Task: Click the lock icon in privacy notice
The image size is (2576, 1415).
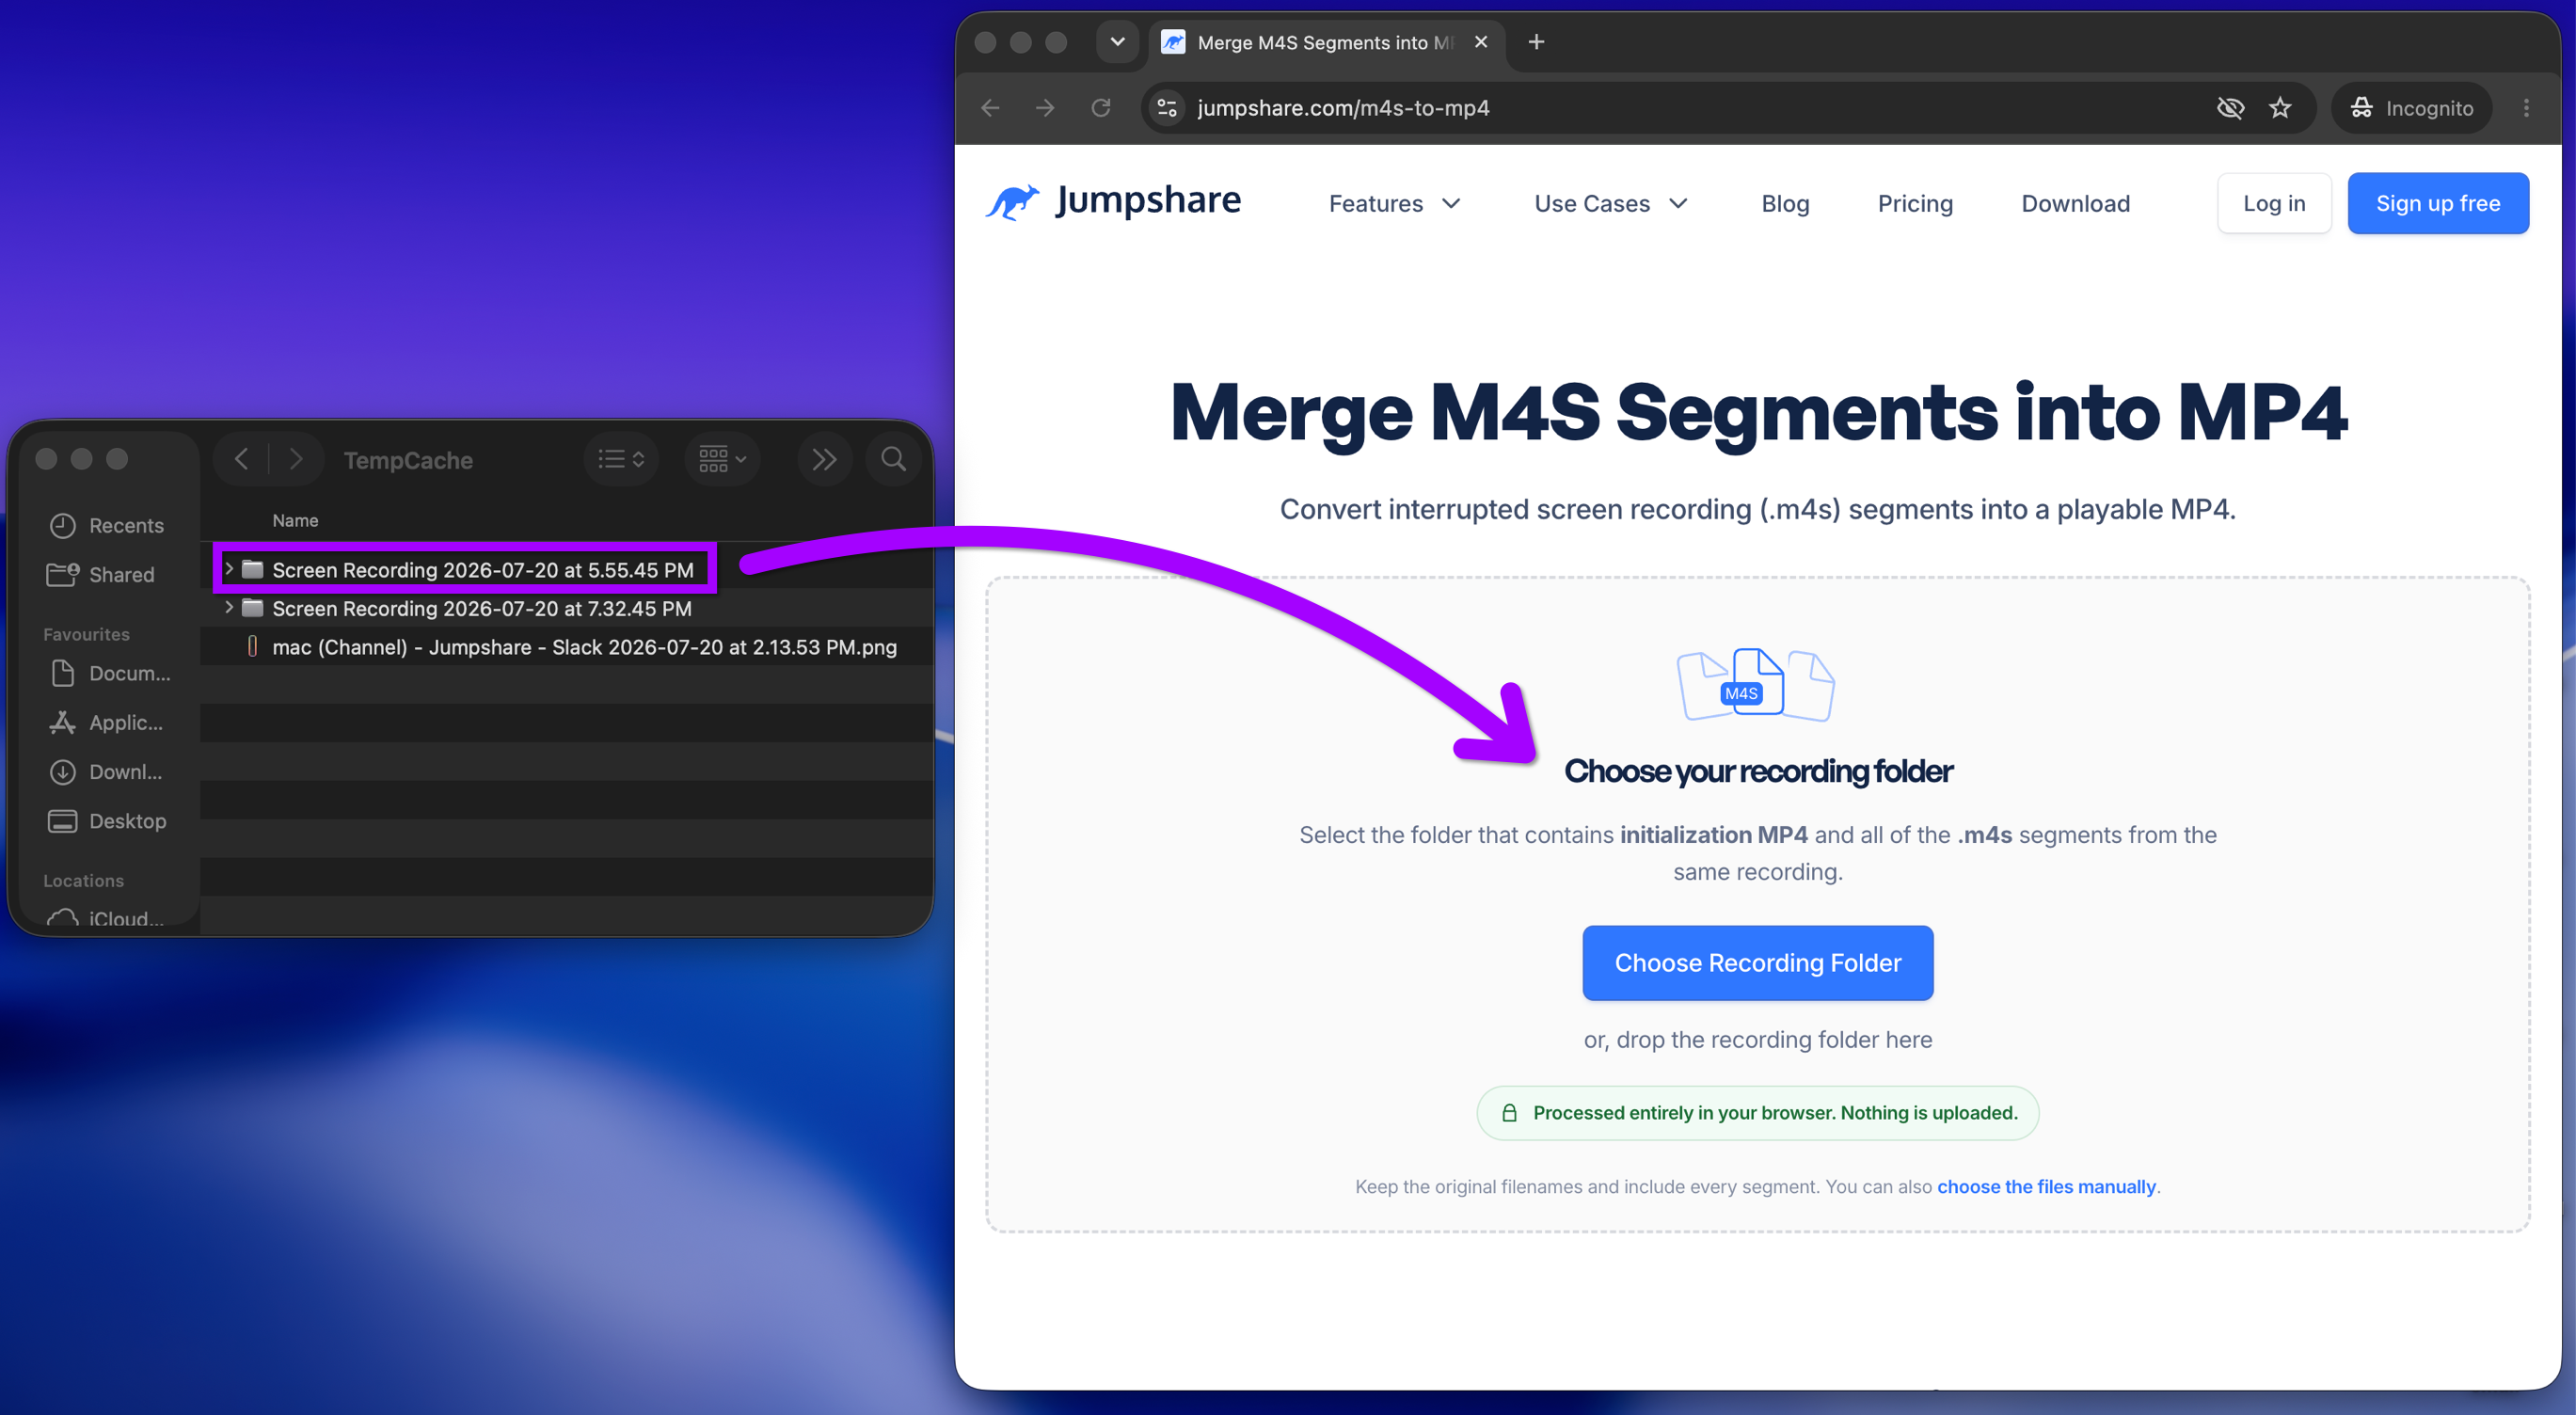Action: 1509,1113
